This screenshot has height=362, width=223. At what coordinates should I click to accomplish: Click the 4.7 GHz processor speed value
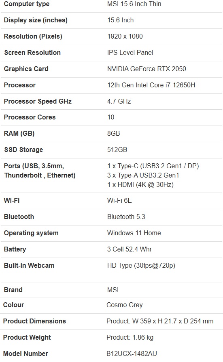pyautogui.click(x=119, y=101)
